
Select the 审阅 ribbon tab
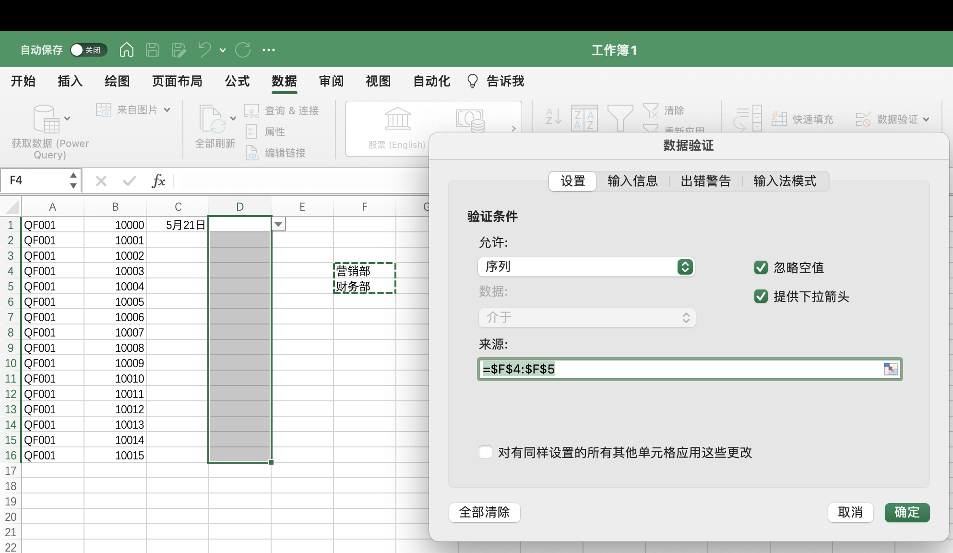click(x=331, y=81)
